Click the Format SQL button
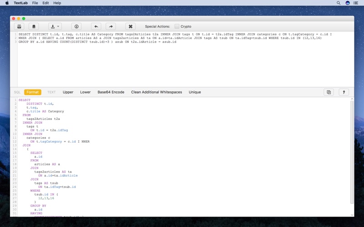Image resolution: width=364 pixels, height=227 pixels. coord(33,92)
